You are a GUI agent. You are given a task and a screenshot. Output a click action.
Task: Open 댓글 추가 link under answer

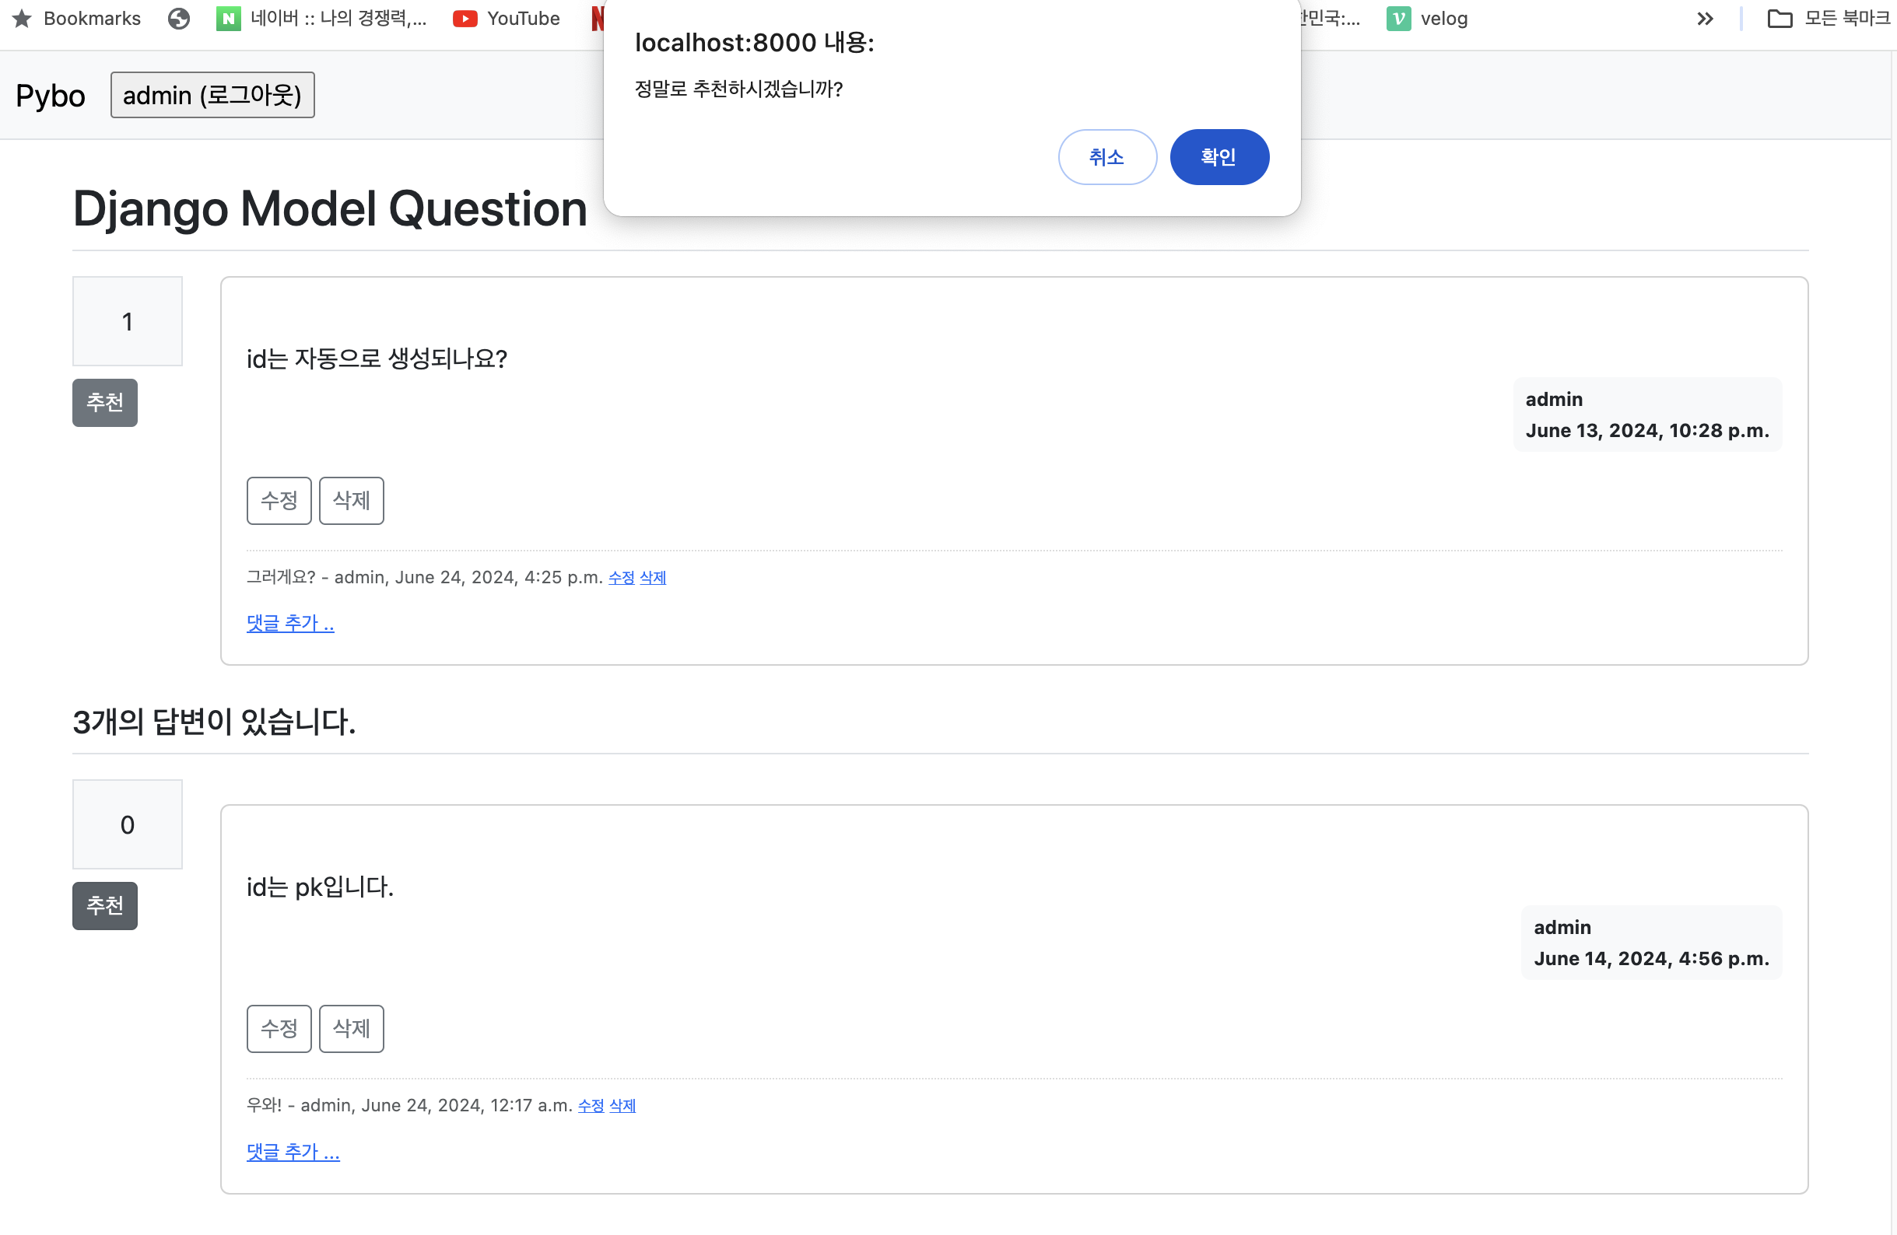click(x=293, y=1151)
